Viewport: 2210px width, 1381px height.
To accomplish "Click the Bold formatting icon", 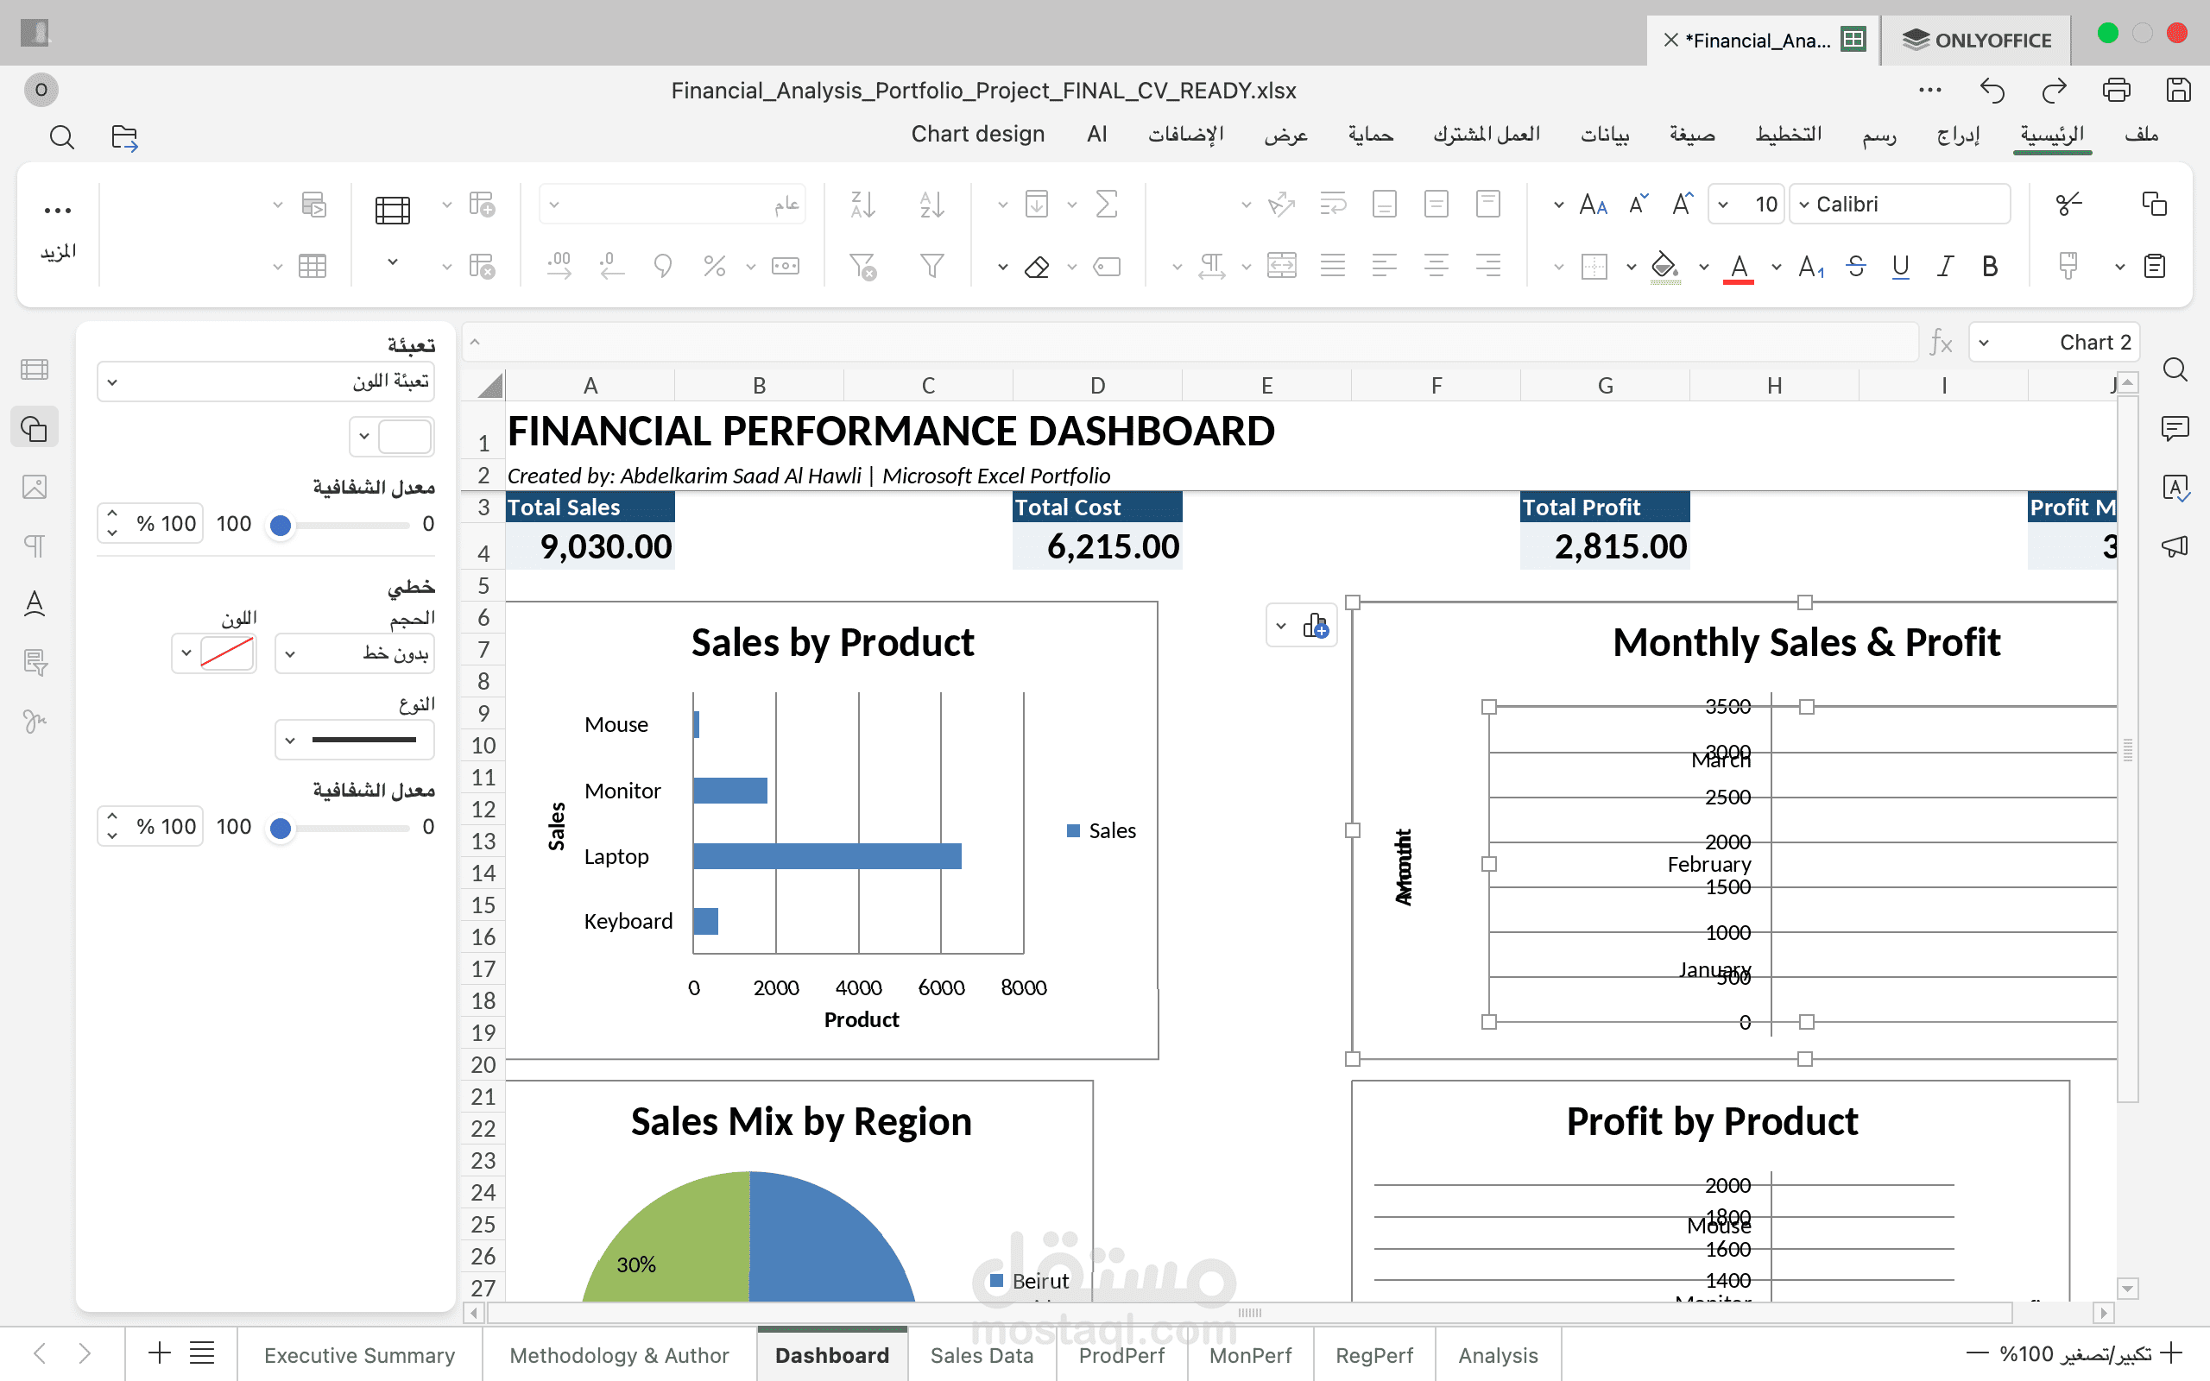I will 1990,267.
